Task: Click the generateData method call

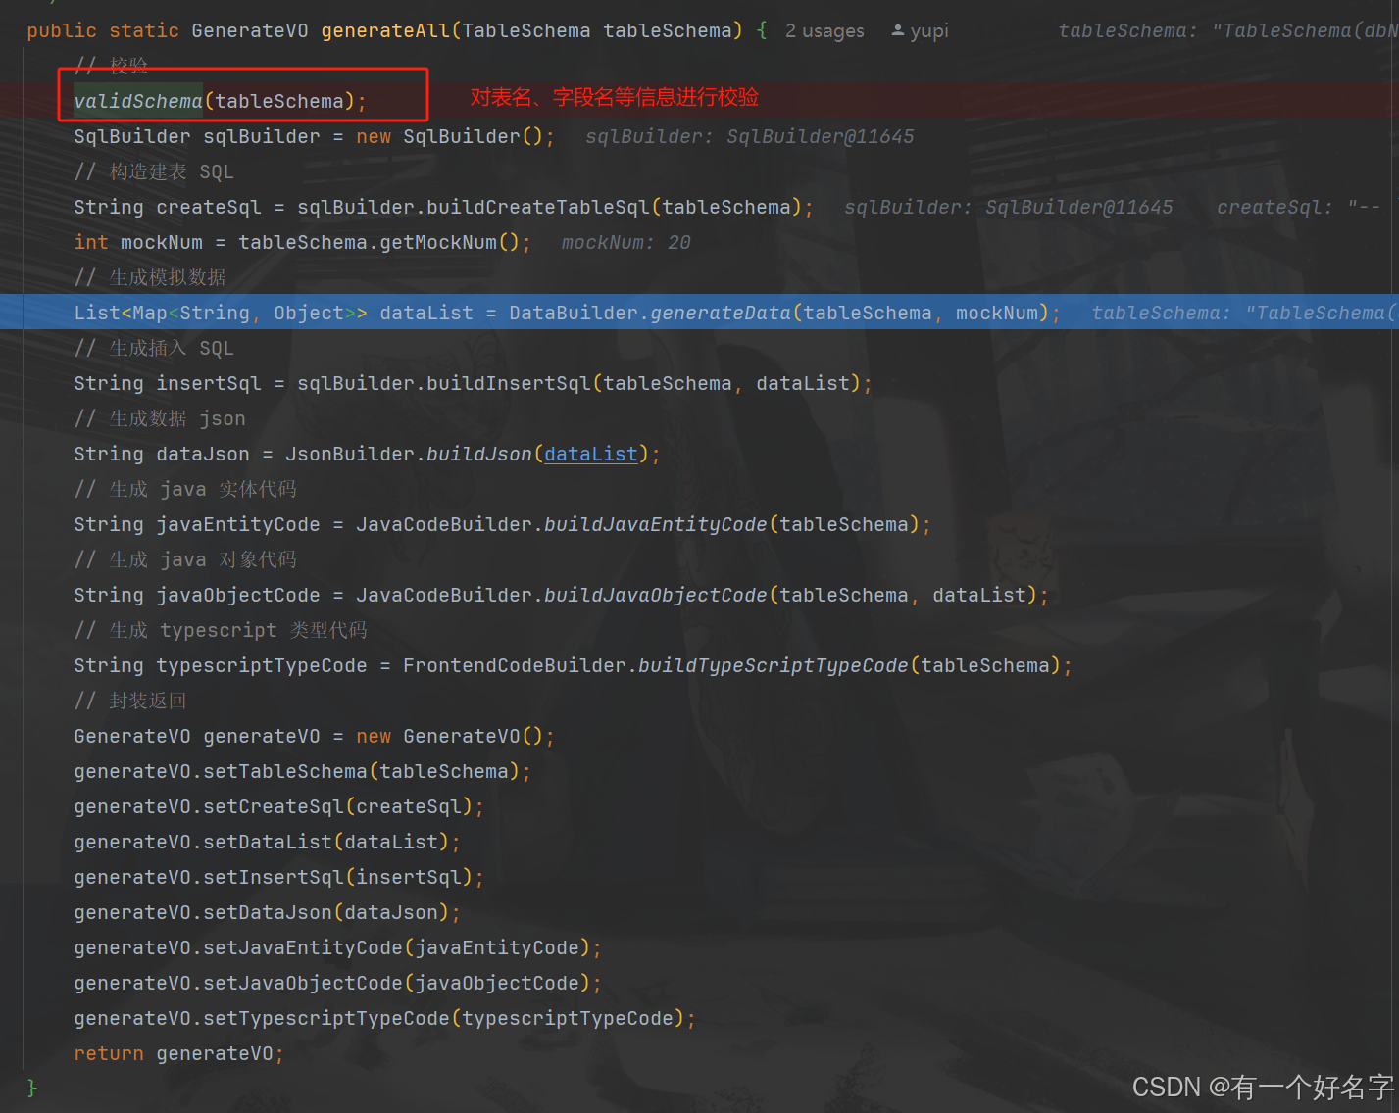Action: coord(721,313)
